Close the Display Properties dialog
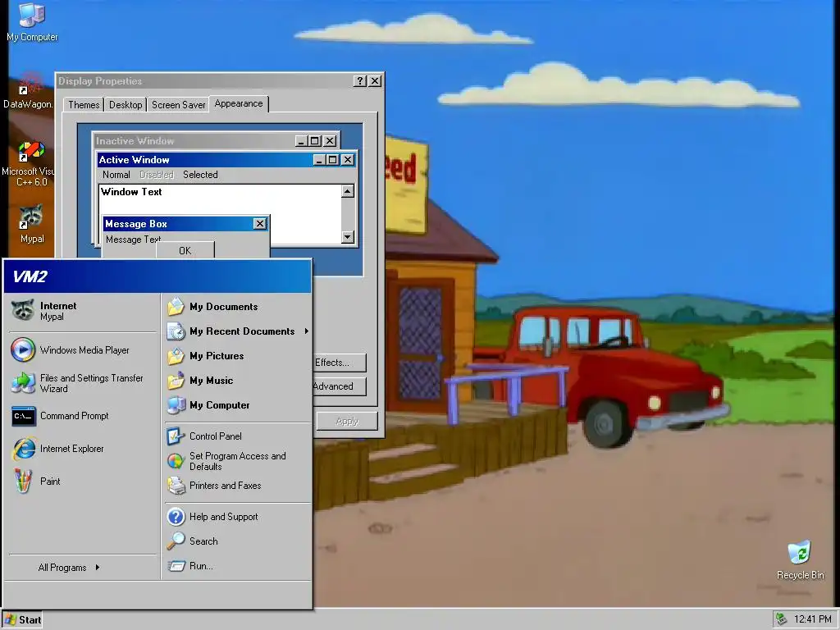 (375, 81)
